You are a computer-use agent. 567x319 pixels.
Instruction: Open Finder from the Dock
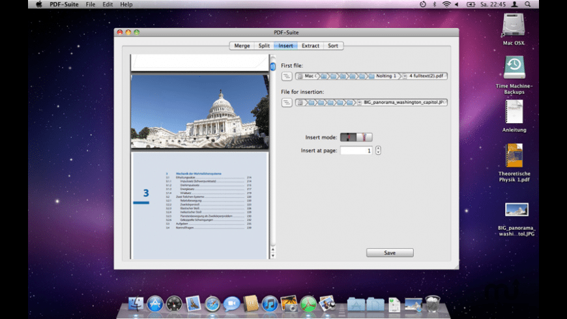click(136, 303)
